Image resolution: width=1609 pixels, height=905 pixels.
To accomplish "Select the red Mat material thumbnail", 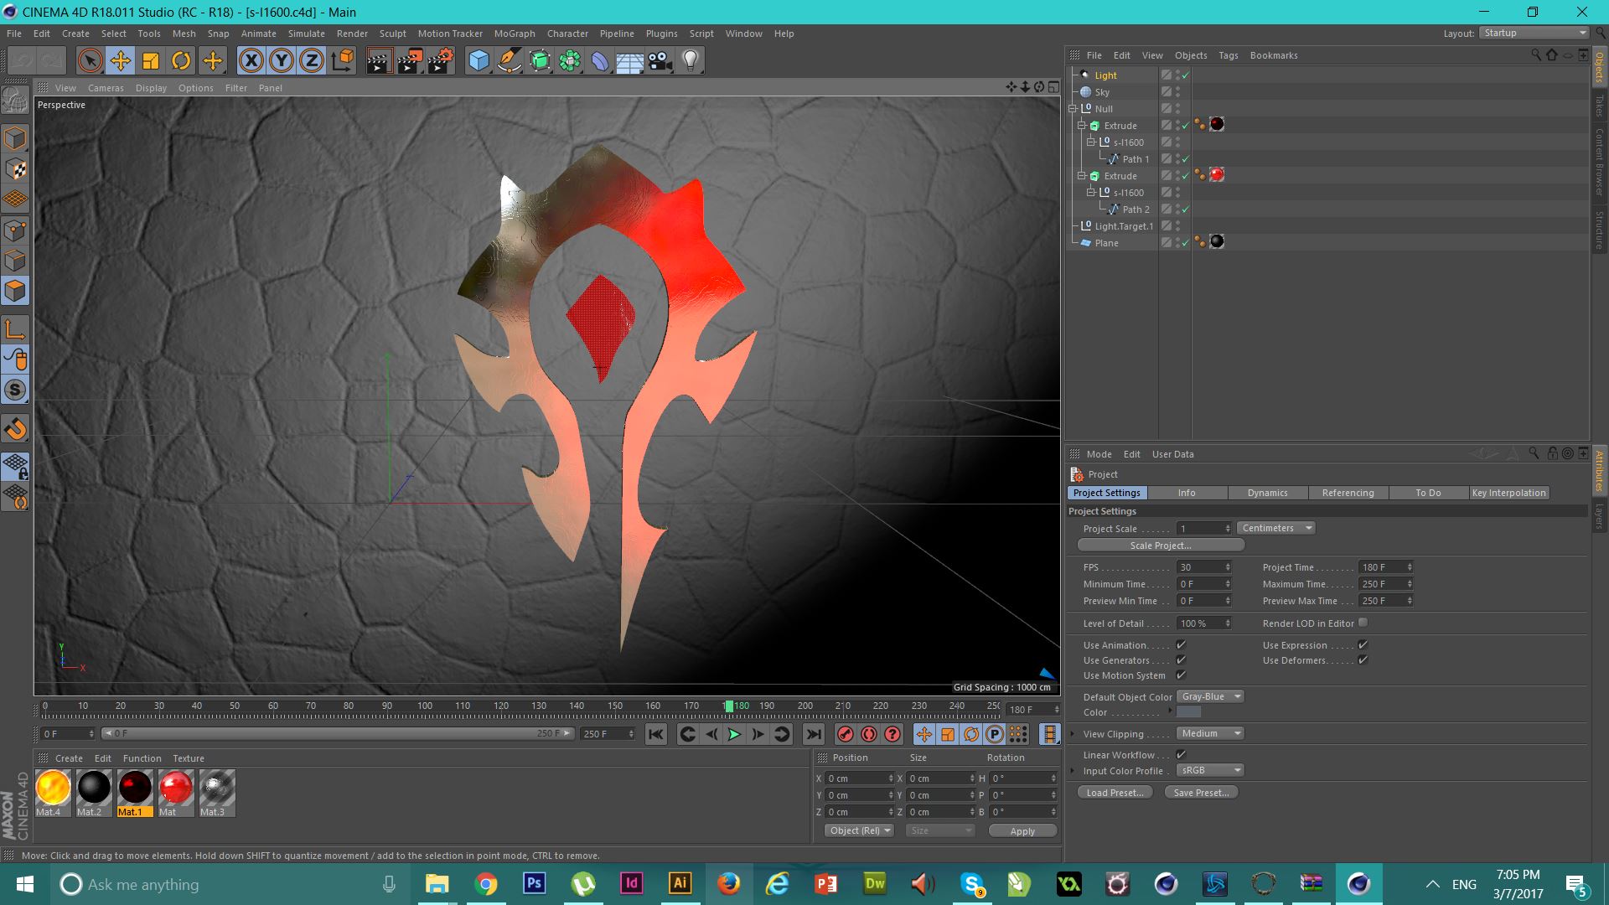I will (175, 789).
